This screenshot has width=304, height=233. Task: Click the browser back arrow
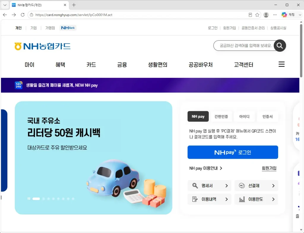[x=5, y=15]
